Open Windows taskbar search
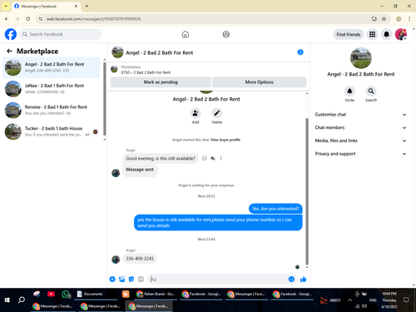Image resolution: width=416 pixels, height=312 pixels. [x=22, y=300]
